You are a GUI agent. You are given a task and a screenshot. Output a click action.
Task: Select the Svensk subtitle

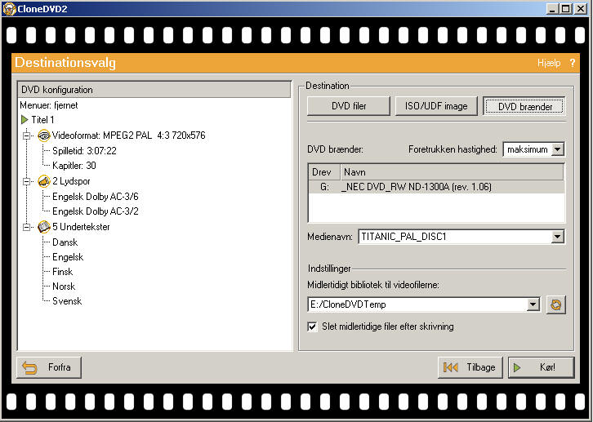click(x=67, y=301)
